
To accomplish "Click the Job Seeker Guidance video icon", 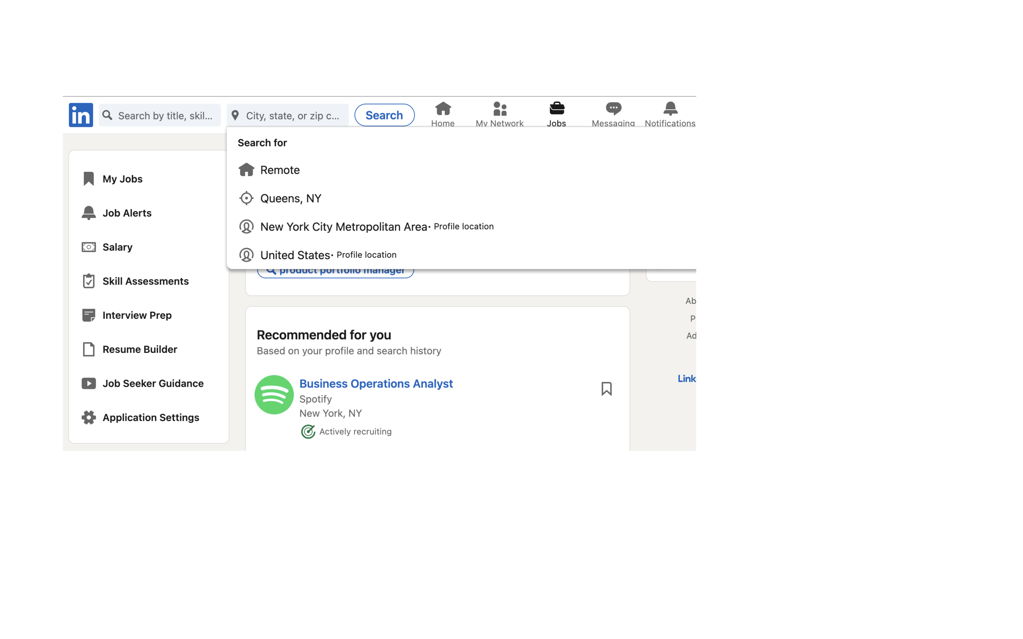I will (88, 383).
